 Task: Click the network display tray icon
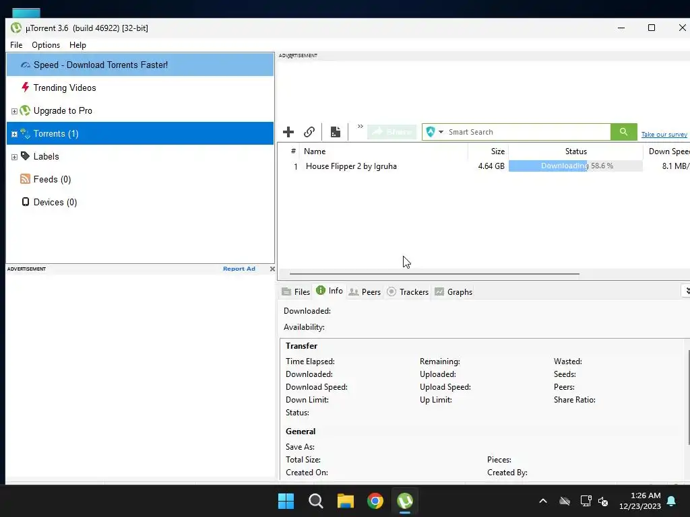pyautogui.click(x=586, y=501)
